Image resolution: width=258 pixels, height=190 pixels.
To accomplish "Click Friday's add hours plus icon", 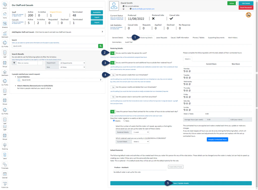I will coord(187,97).
